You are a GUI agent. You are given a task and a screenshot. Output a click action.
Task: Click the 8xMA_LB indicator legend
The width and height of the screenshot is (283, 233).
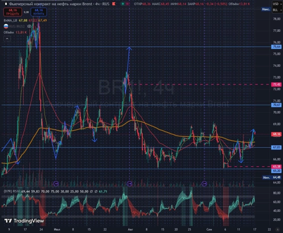tap(11, 21)
